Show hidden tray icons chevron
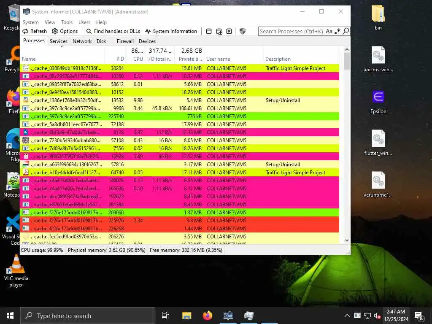This screenshot has height=324, width=432. (347, 316)
